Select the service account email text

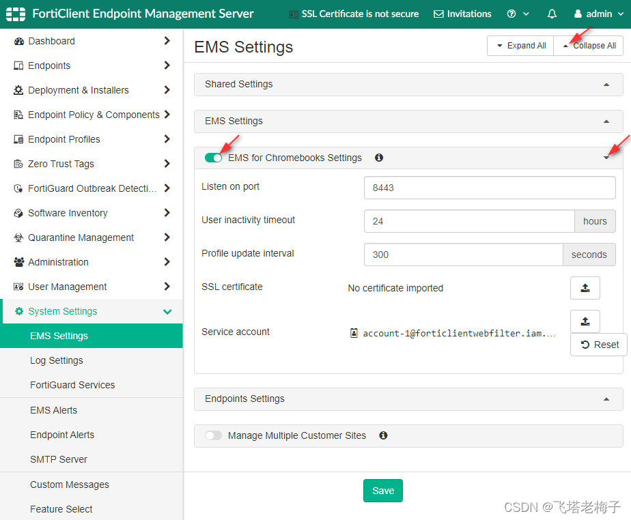click(459, 334)
